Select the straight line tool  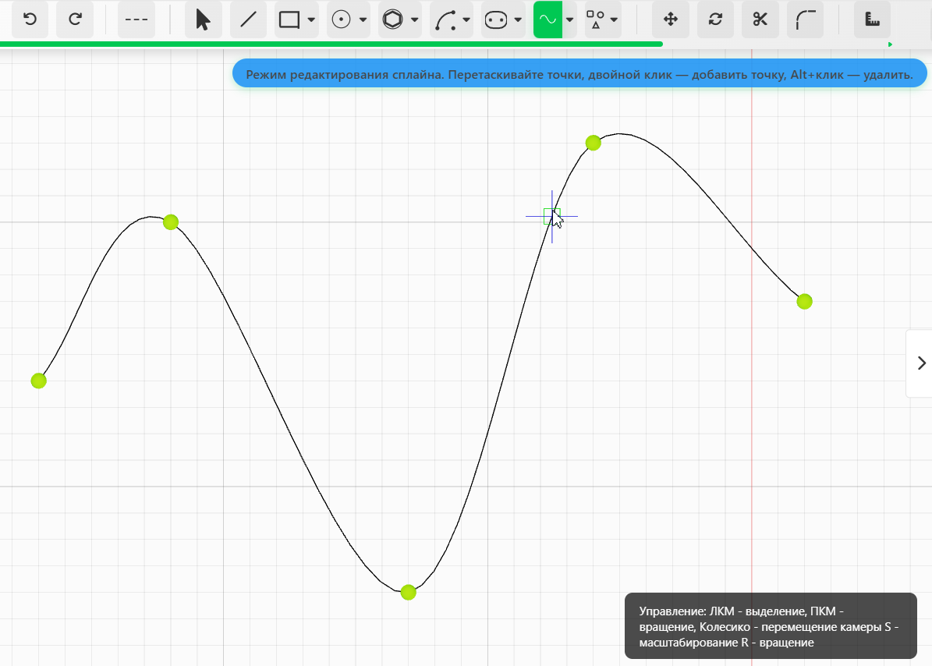click(249, 19)
